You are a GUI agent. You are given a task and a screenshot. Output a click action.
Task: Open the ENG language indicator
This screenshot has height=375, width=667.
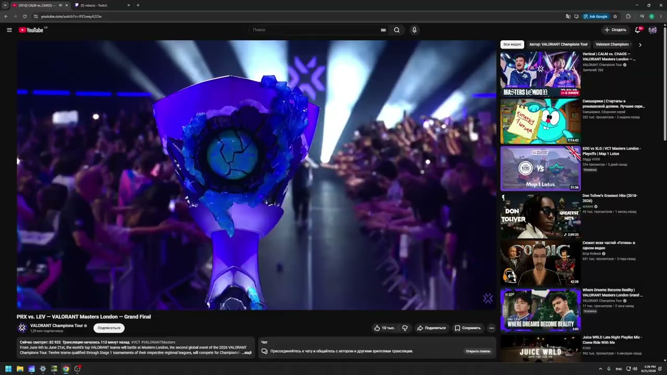619,369
